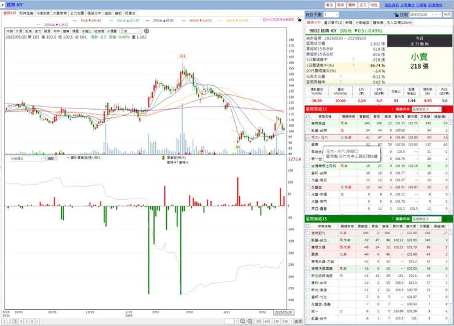Expand the page list arrow after page 6
Image resolution: width=454 pixels, height=326 pixels.
click(x=37, y=321)
